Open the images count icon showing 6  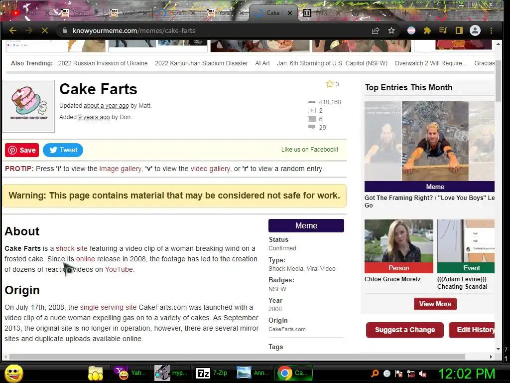click(312, 119)
